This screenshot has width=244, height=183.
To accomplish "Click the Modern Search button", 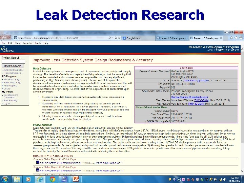I will [13, 66].
